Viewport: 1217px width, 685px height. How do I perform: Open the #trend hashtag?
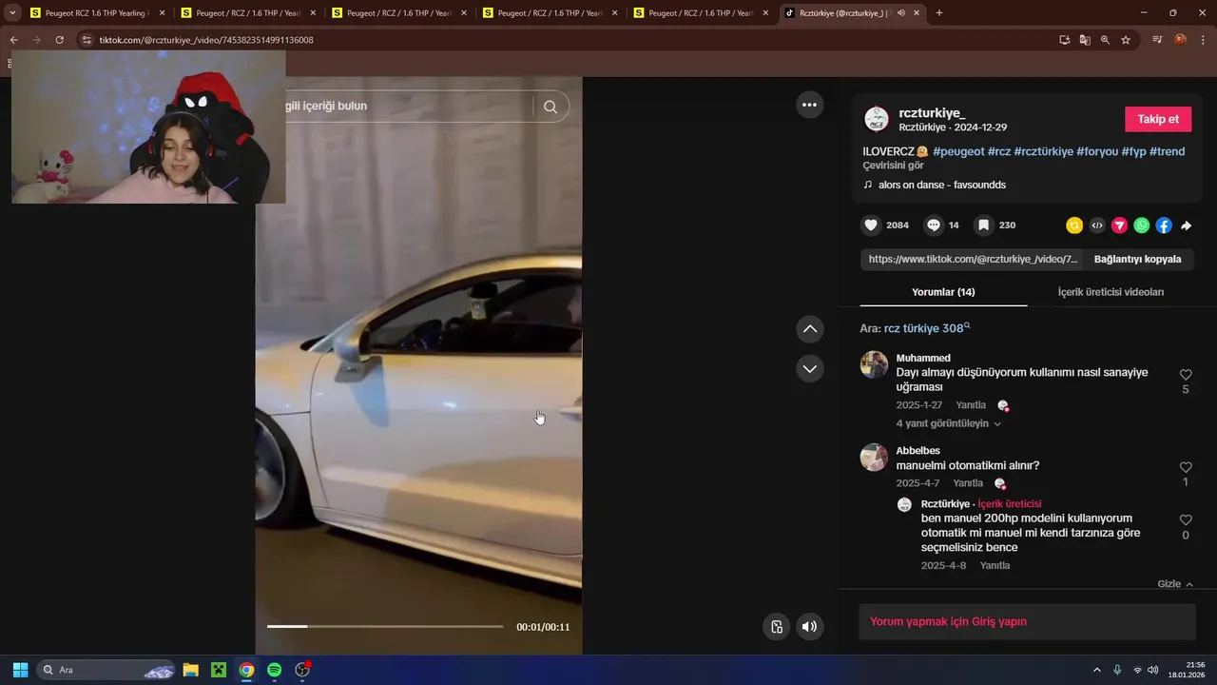1167,151
